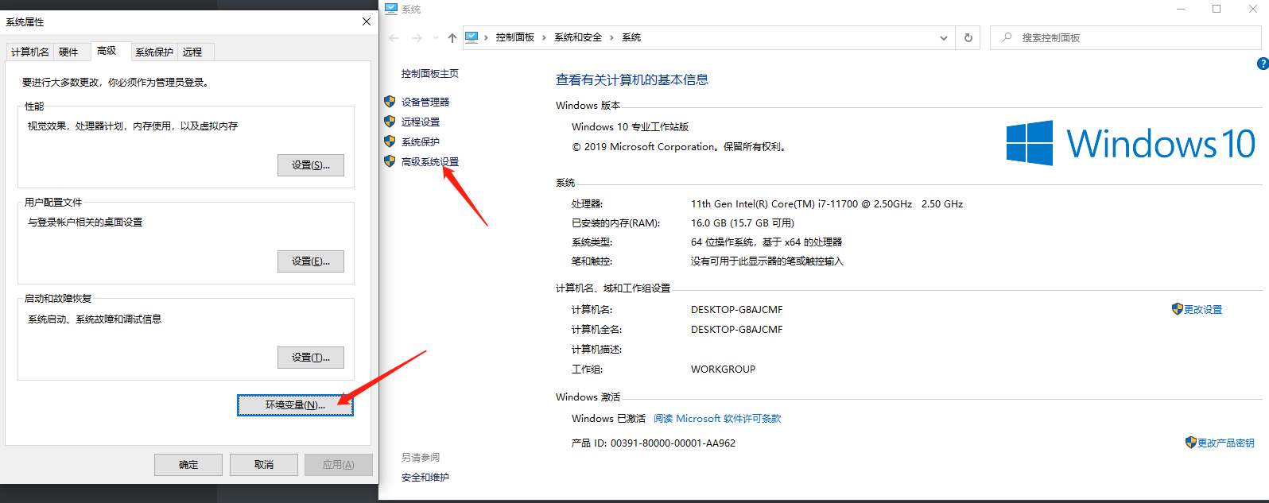Click the search magnifier icon in control panel
The width and height of the screenshot is (1269, 503).
point(1007,37)
